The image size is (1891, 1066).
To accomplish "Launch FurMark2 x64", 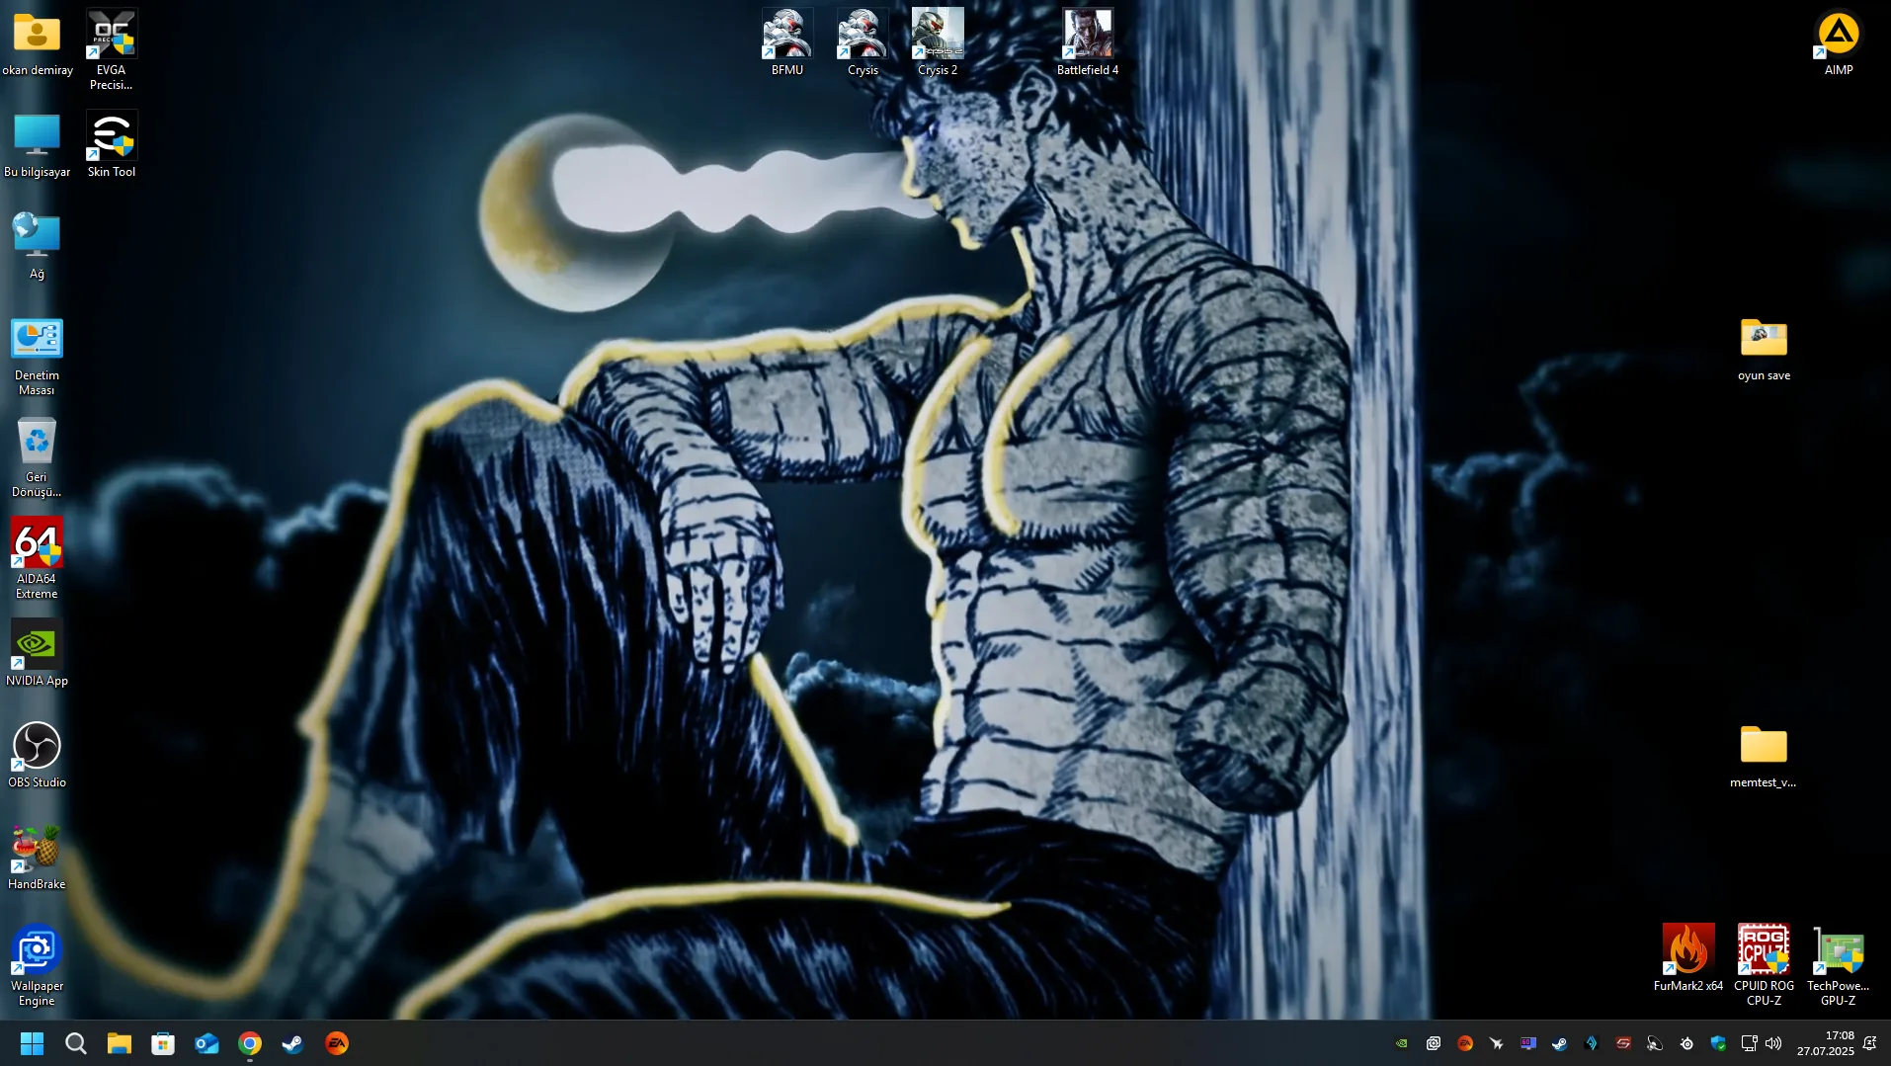I will (x=1688, y=959).
